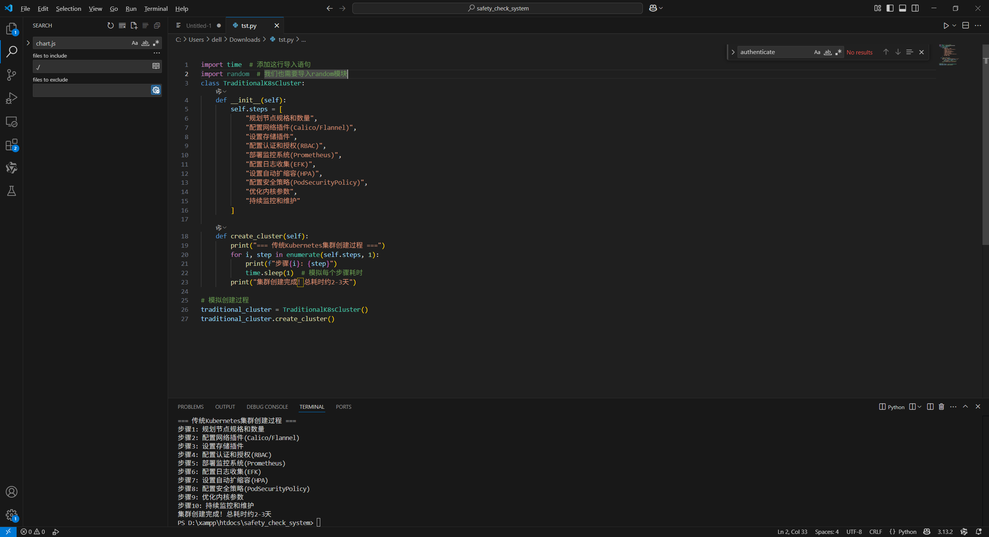Click the code minimap
The width and height of the screenshot is (989, 537).
coord(948,54)
